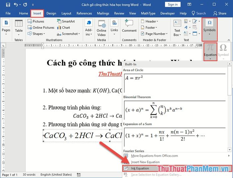
Task: Open the Add-ins dropdown
Action: pos(89,28)
